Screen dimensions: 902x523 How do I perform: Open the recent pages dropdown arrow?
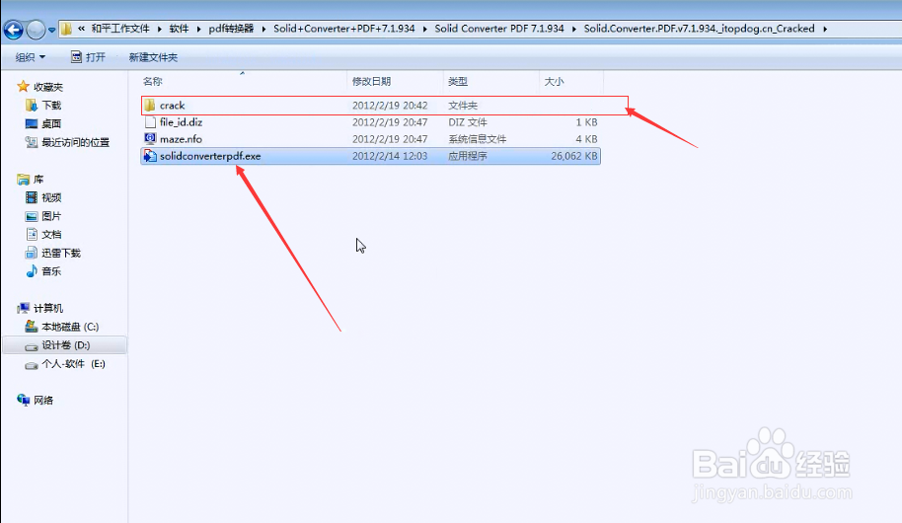point(51,30)
